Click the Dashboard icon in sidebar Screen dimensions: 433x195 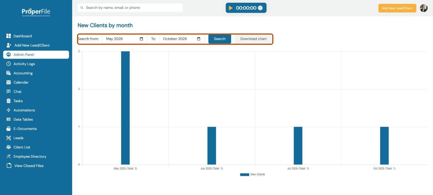click(x=9, y=36)
